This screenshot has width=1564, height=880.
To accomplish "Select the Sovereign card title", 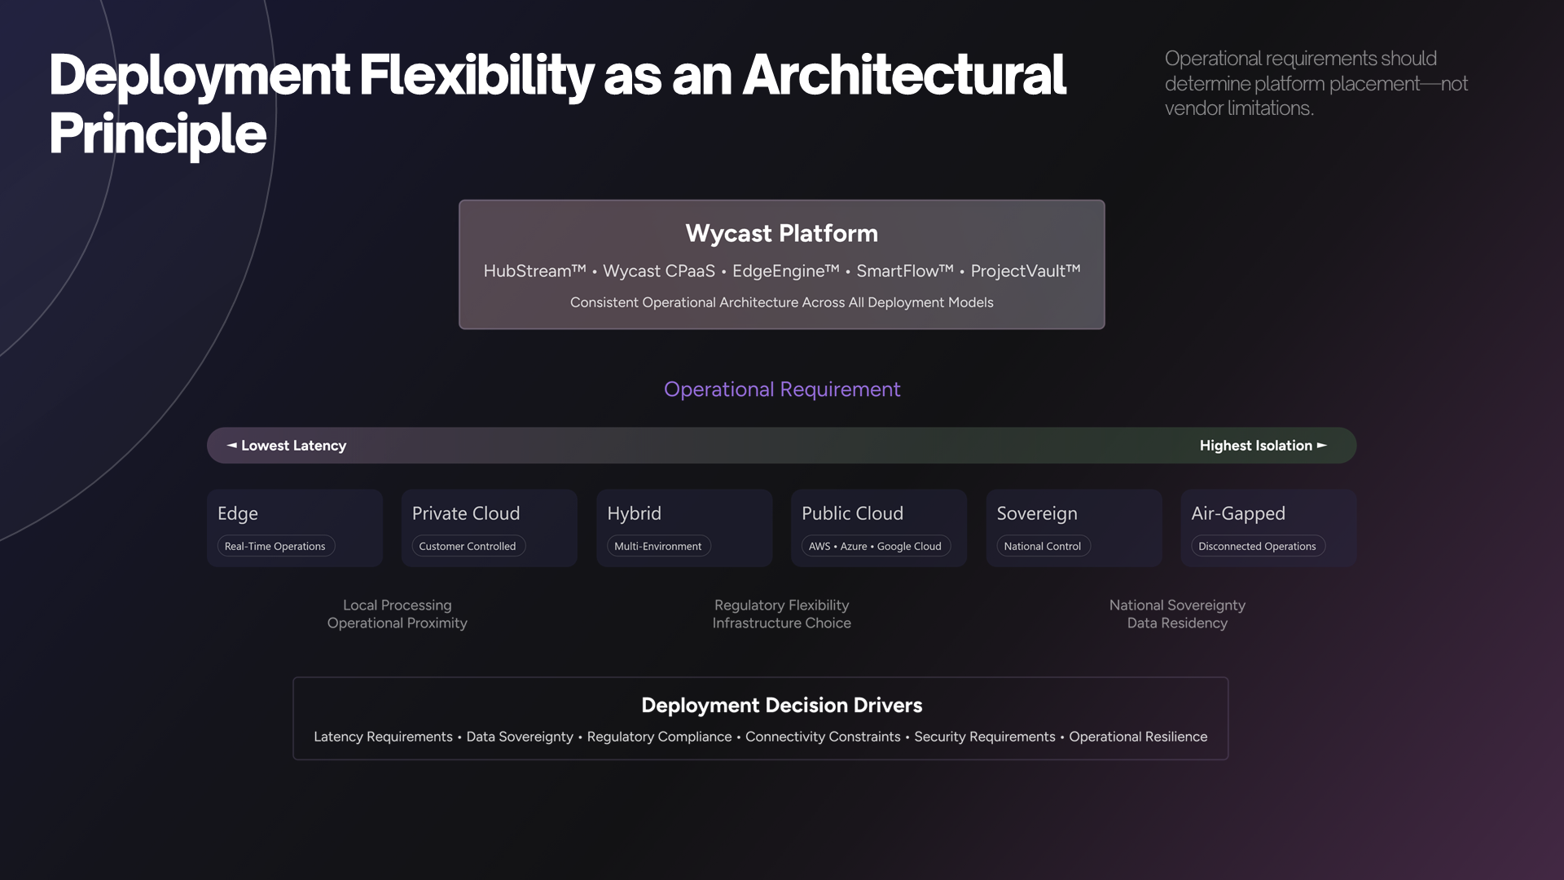I will (1037, 513).
